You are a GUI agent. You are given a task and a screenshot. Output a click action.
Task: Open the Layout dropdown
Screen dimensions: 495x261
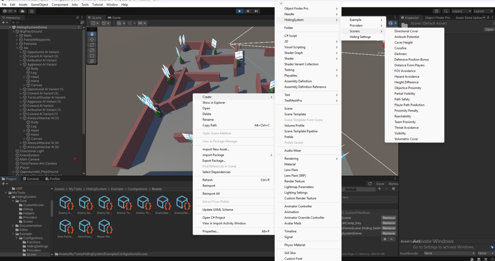[x=483, y=11]
